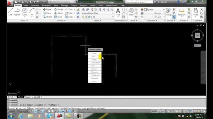
Task: Choose Width from the pedit options
Action: point(95,59)
